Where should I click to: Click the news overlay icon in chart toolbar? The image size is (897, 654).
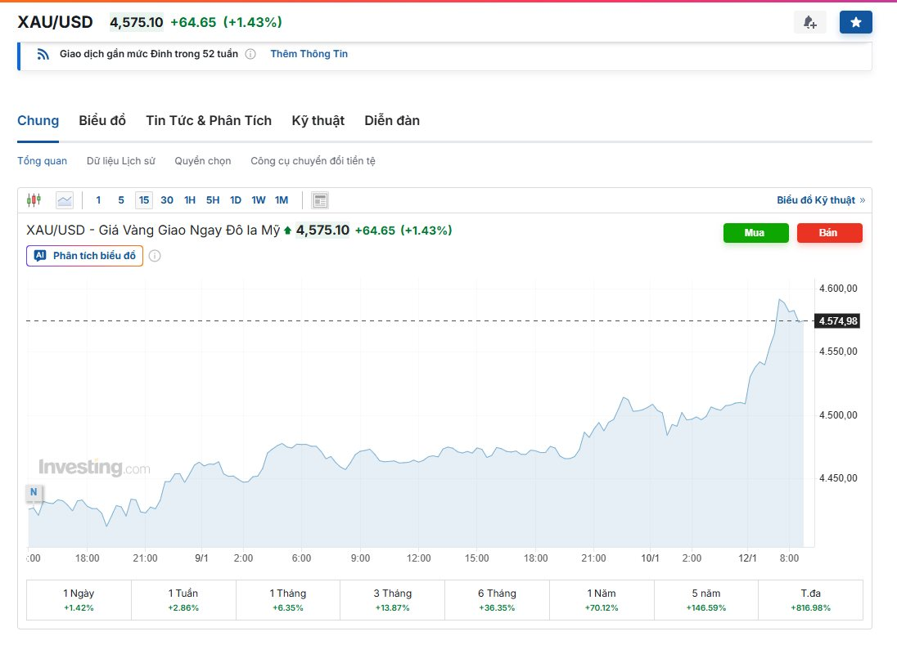pyautogui.click(x=320, y=200)
